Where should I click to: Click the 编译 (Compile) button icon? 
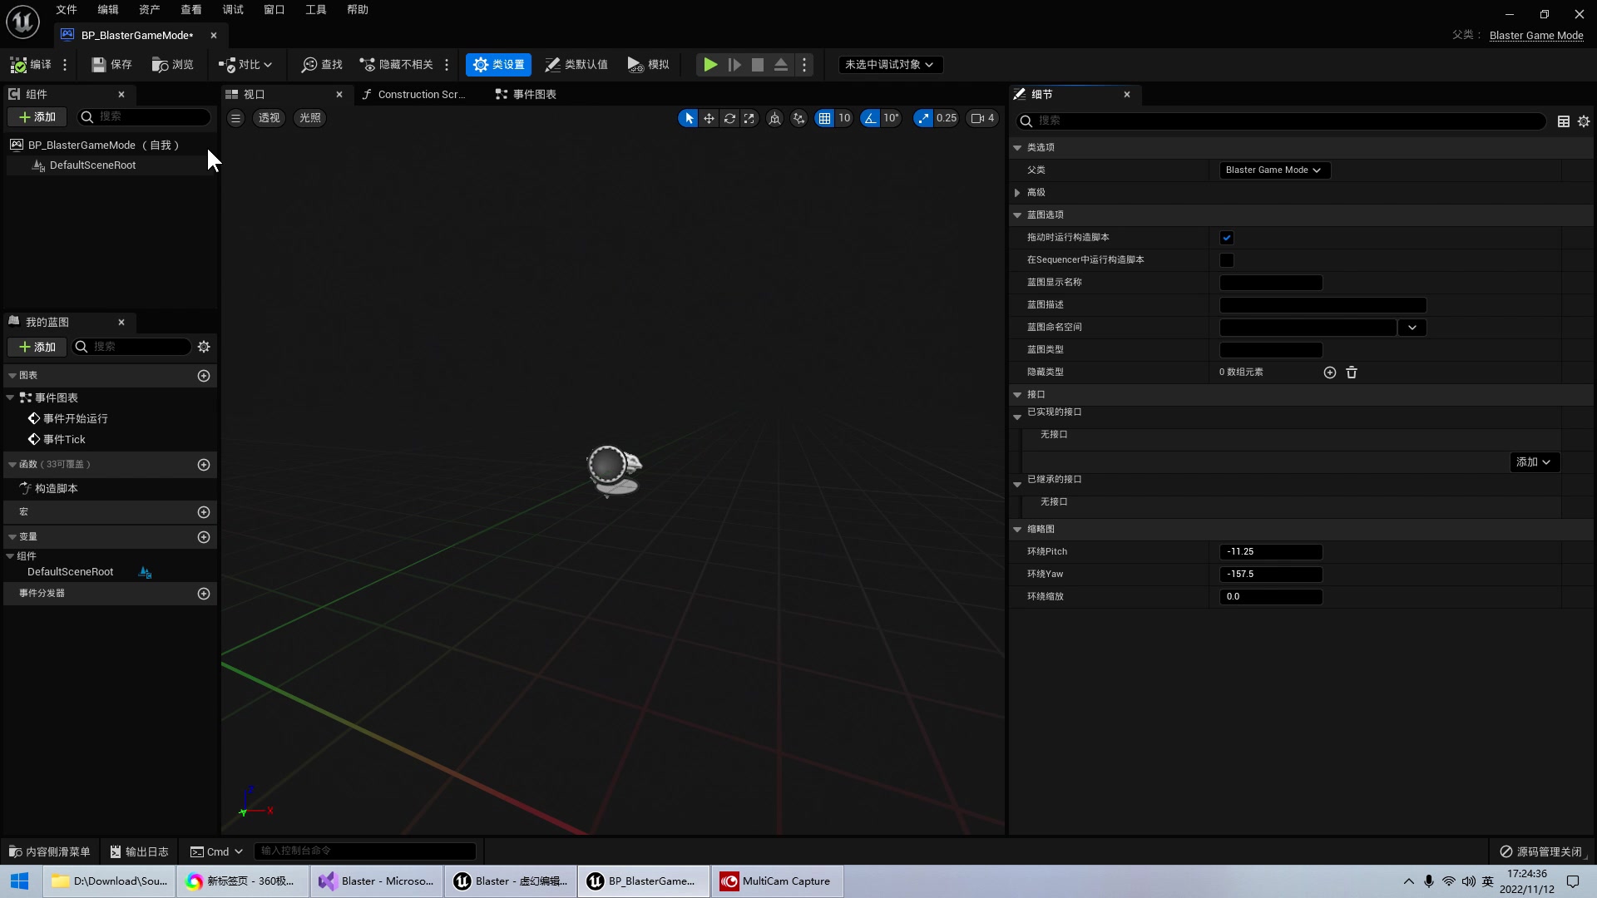18,64
